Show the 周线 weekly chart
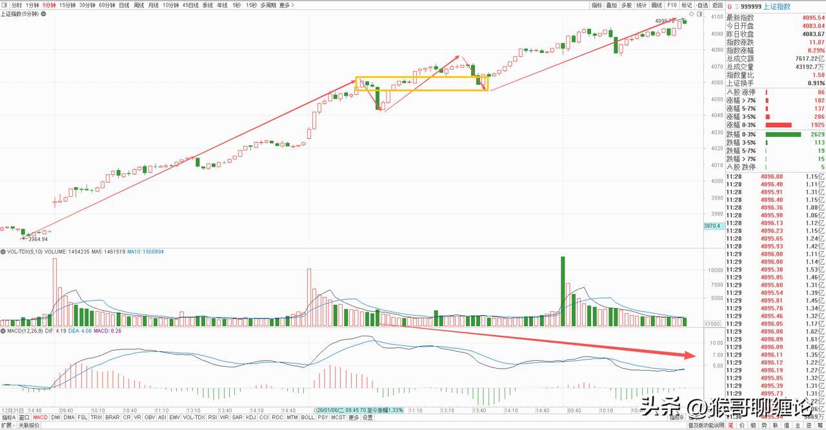 click(x=139, y=5)
